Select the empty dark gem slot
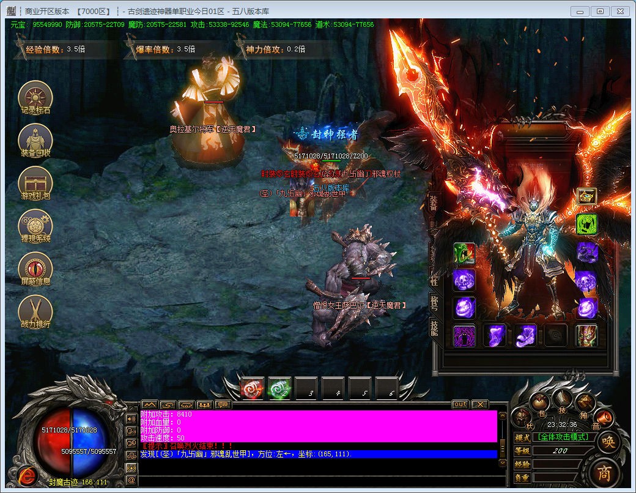 click(x=556, y=336)
